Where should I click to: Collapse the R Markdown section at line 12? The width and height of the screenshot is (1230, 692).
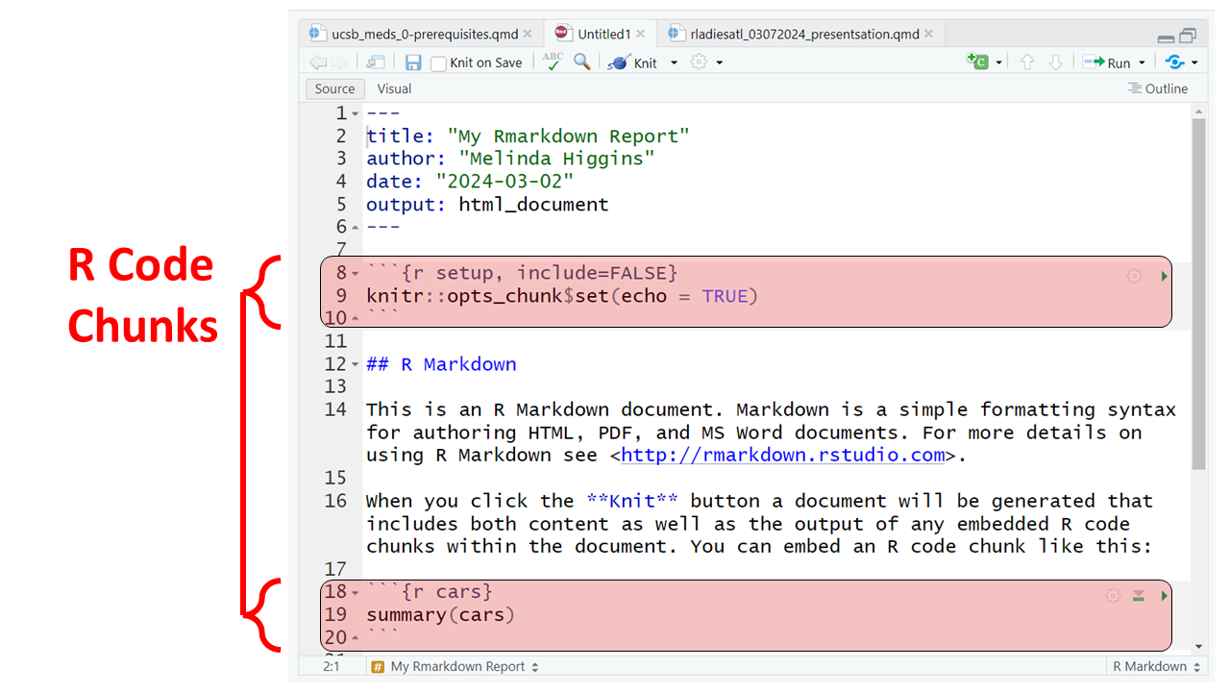[x=356, y=365]
